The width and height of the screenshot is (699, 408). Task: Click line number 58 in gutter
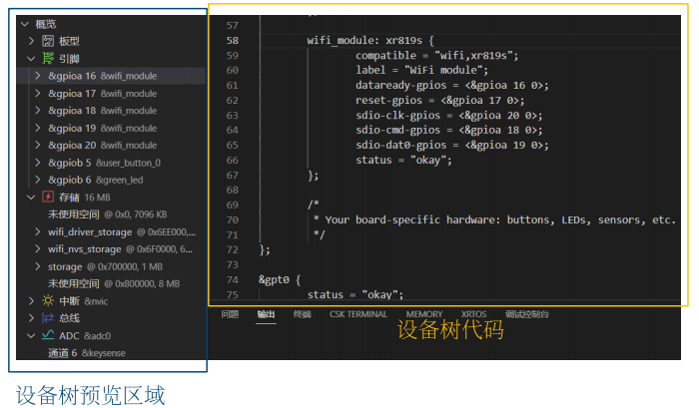pyautogui.click(x=233, y=41)
